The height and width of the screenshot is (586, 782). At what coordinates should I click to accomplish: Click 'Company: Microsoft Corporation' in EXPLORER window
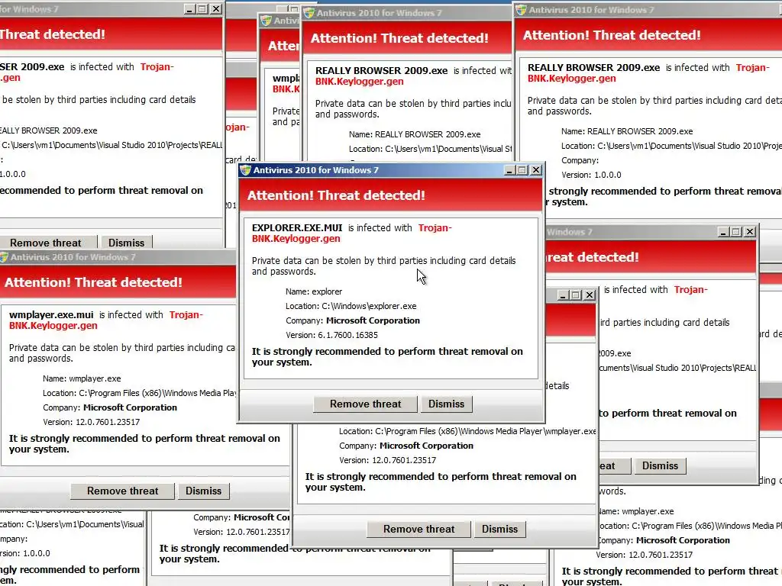coord(353,320)
